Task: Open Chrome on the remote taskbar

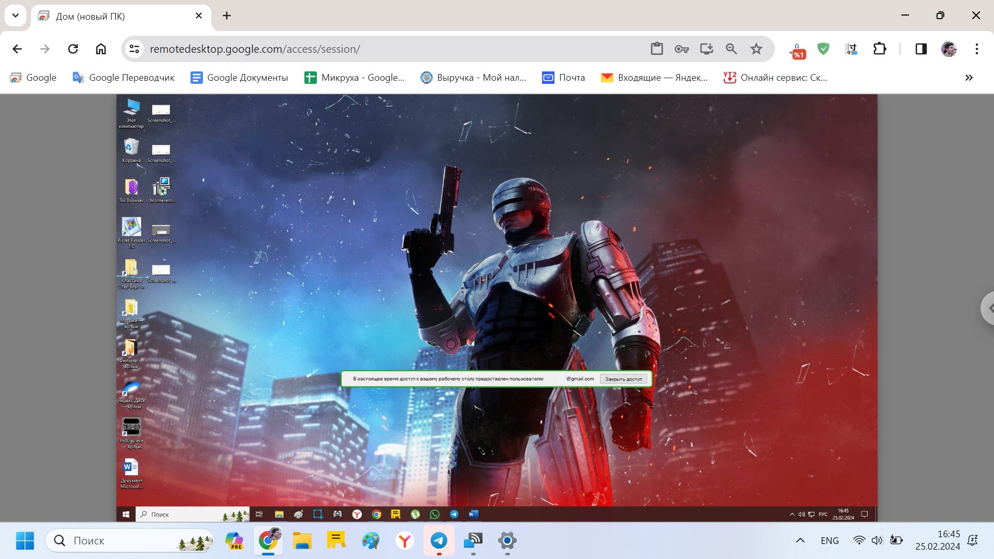Action: [x=376, y=514]
